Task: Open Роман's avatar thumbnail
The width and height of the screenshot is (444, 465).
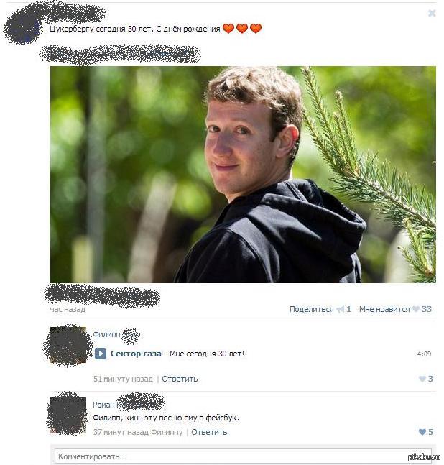Action: 68,415
